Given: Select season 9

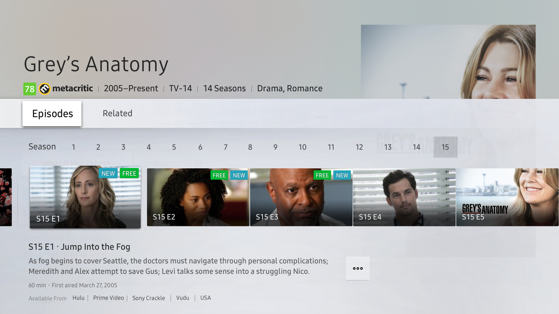Looking at the screenshot, I should [x=275, y=147].
